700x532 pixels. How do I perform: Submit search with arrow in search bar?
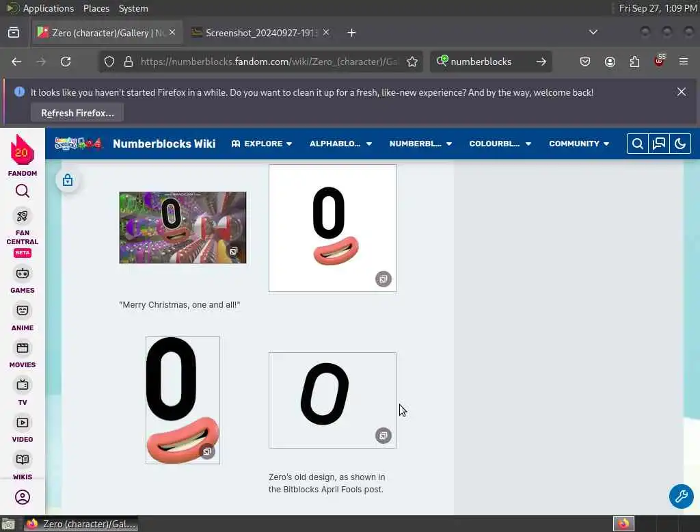tap(541, 62)
